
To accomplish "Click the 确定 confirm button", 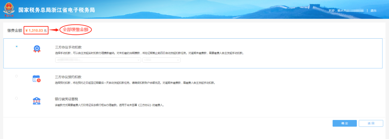I will (x=345, y=124).
